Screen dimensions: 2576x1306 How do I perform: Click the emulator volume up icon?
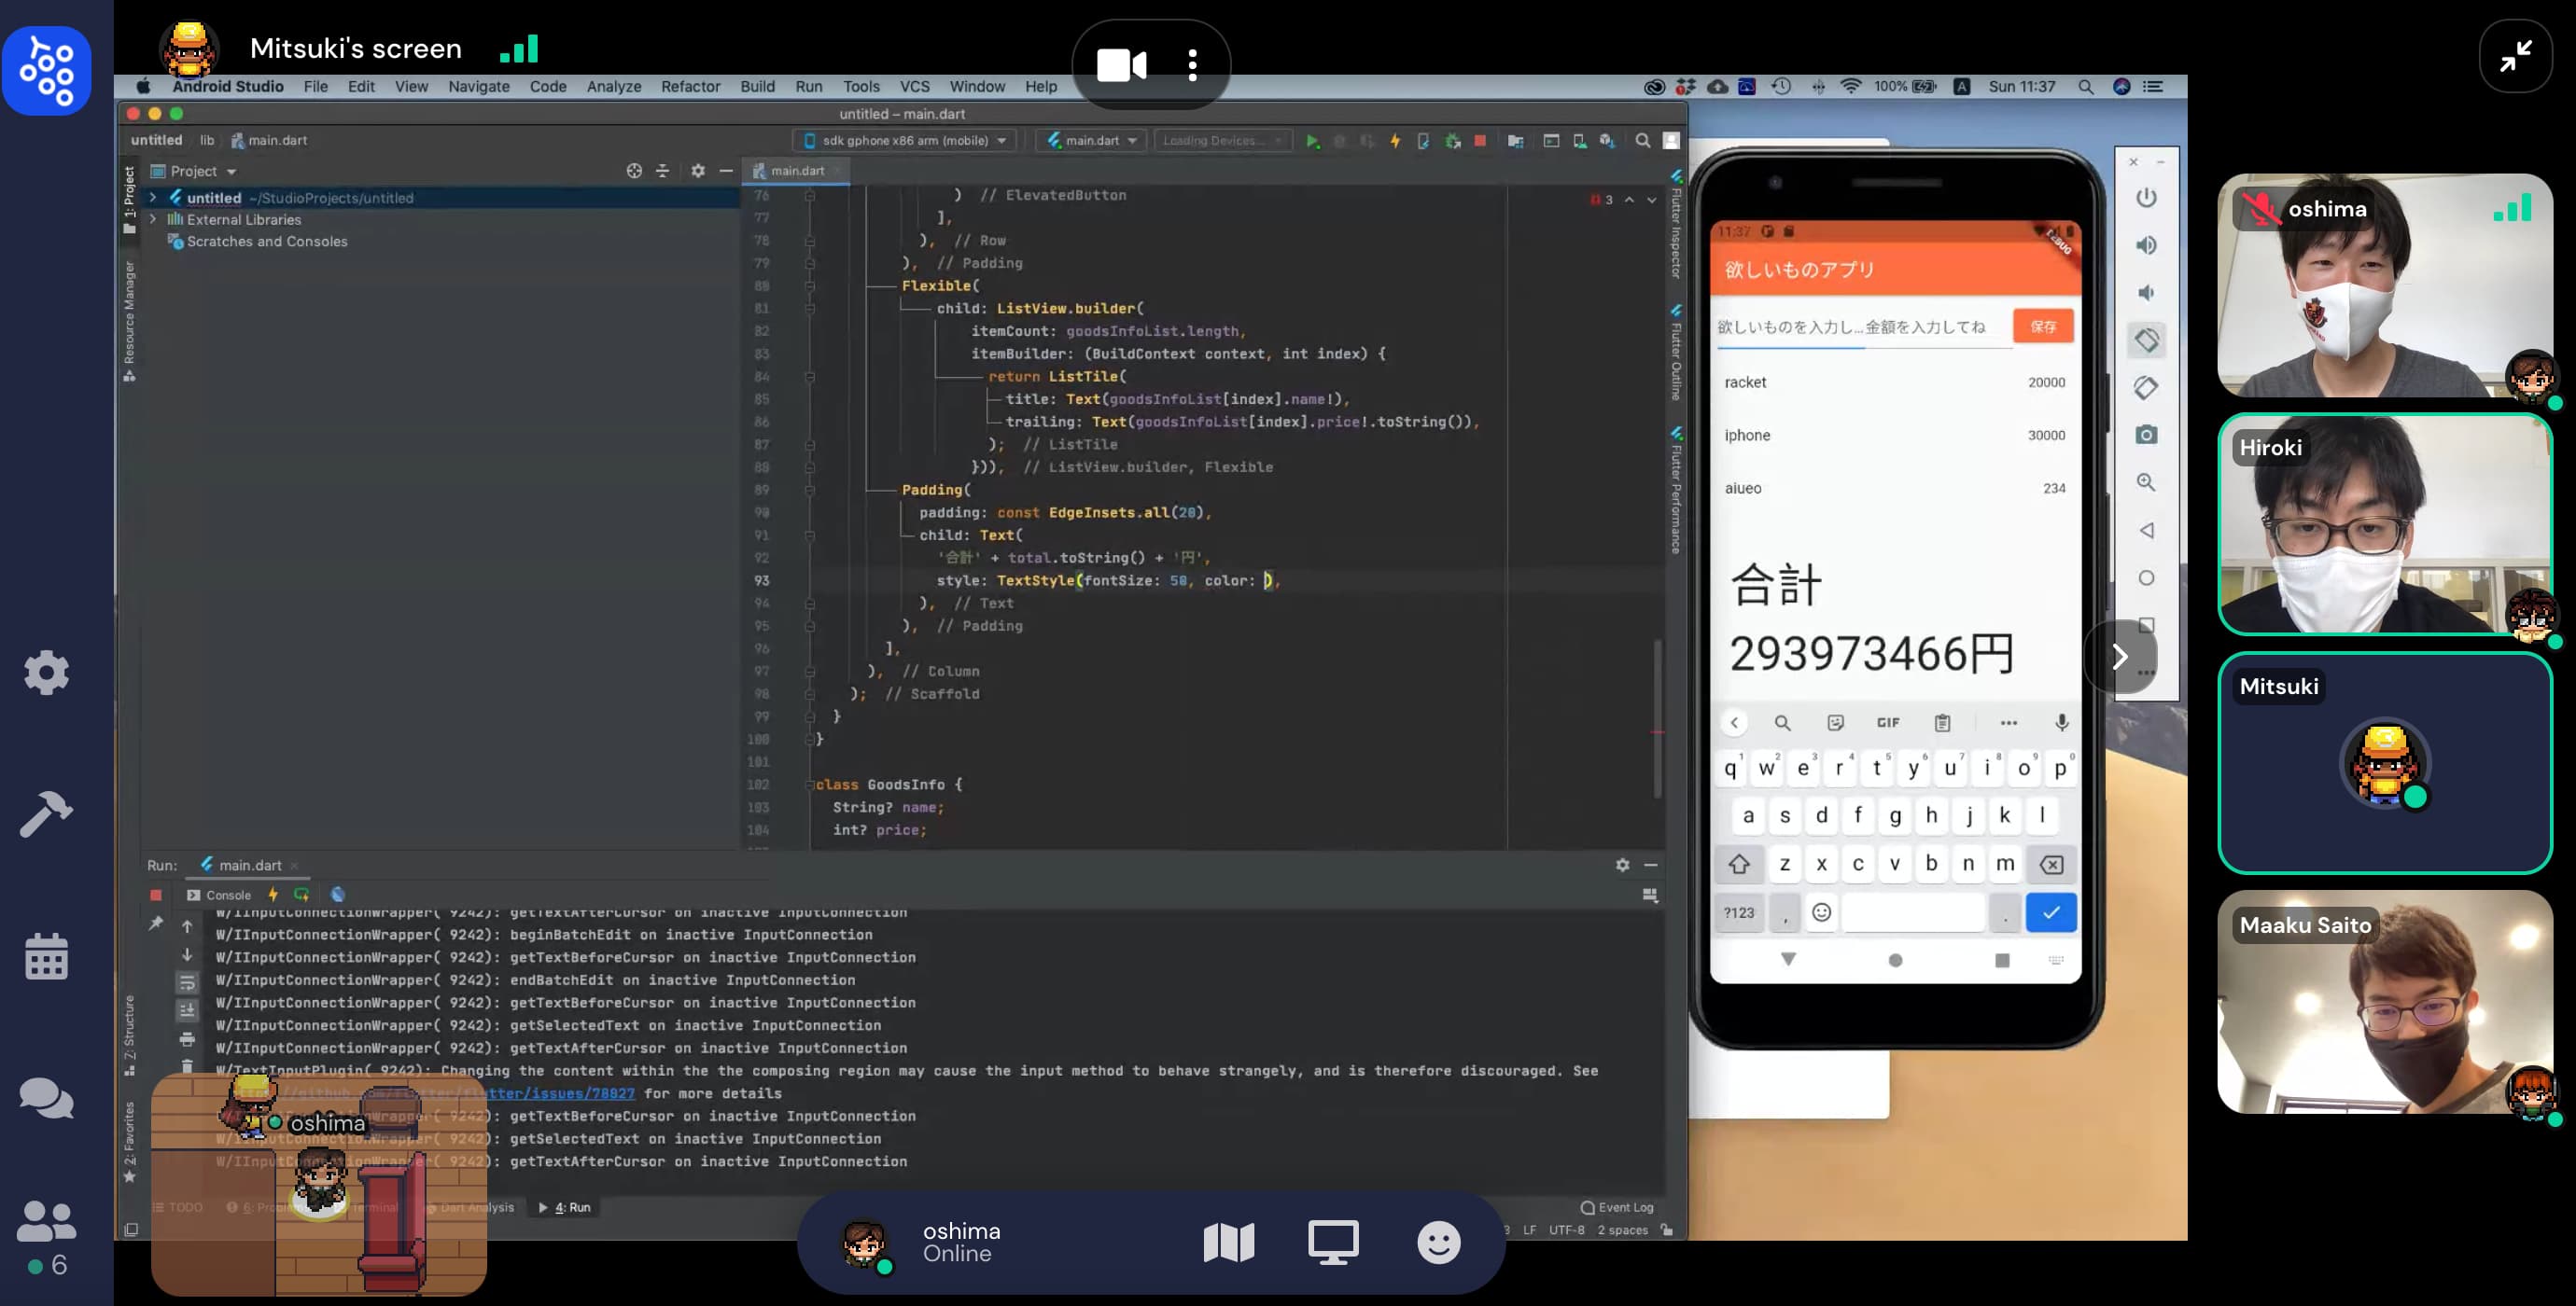[2146, 246]
